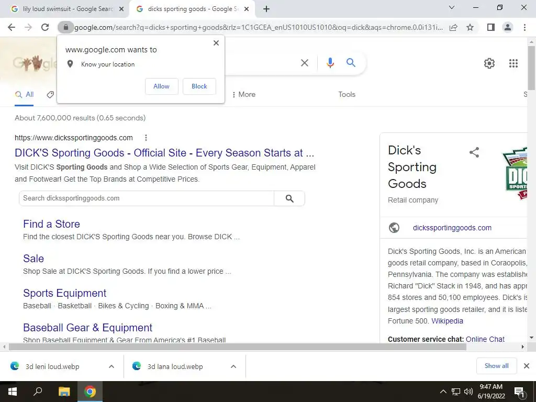
Task: Open a new browser tab
Action: [x=266, y=9]
